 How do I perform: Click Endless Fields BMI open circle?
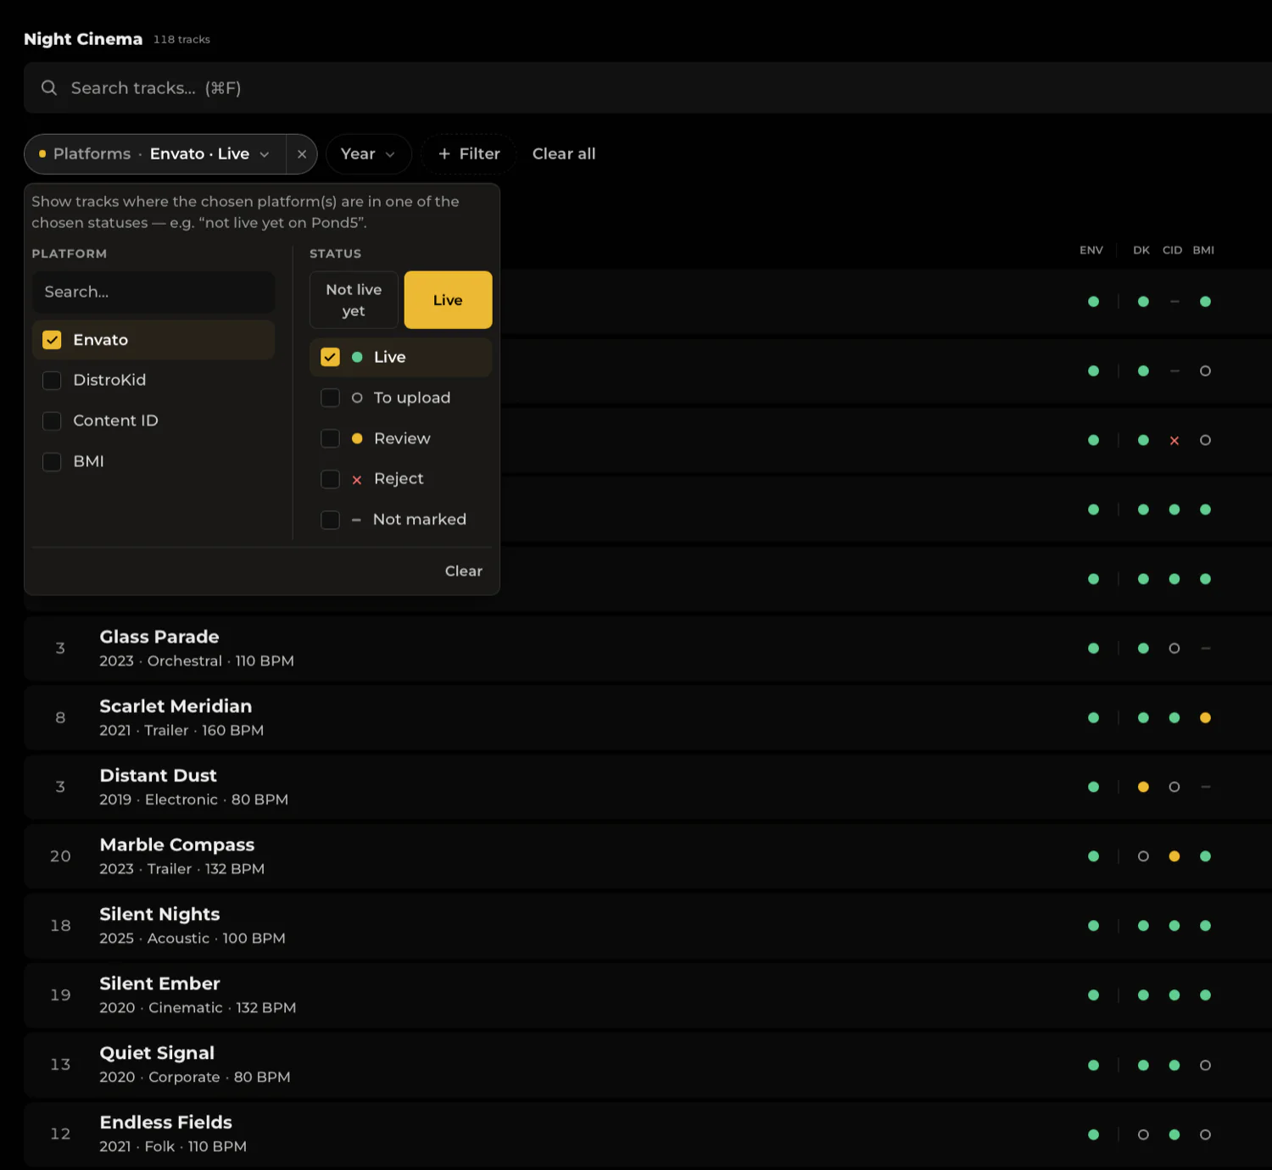1205,1134
